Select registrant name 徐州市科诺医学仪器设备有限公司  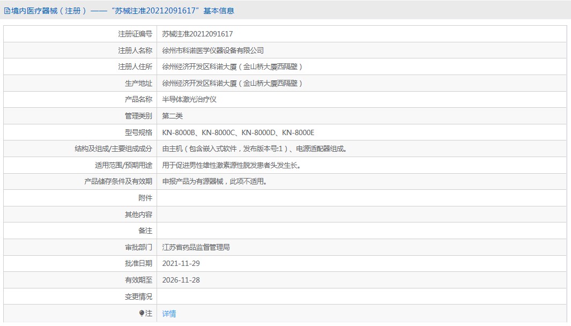pos(213,50)
